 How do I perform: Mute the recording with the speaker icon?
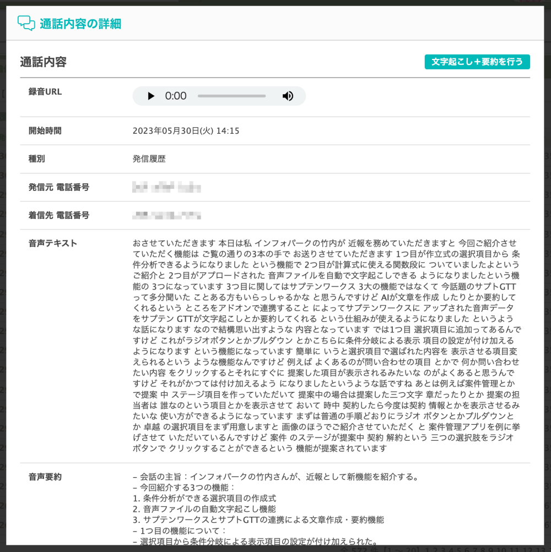(x=288, y=96)
